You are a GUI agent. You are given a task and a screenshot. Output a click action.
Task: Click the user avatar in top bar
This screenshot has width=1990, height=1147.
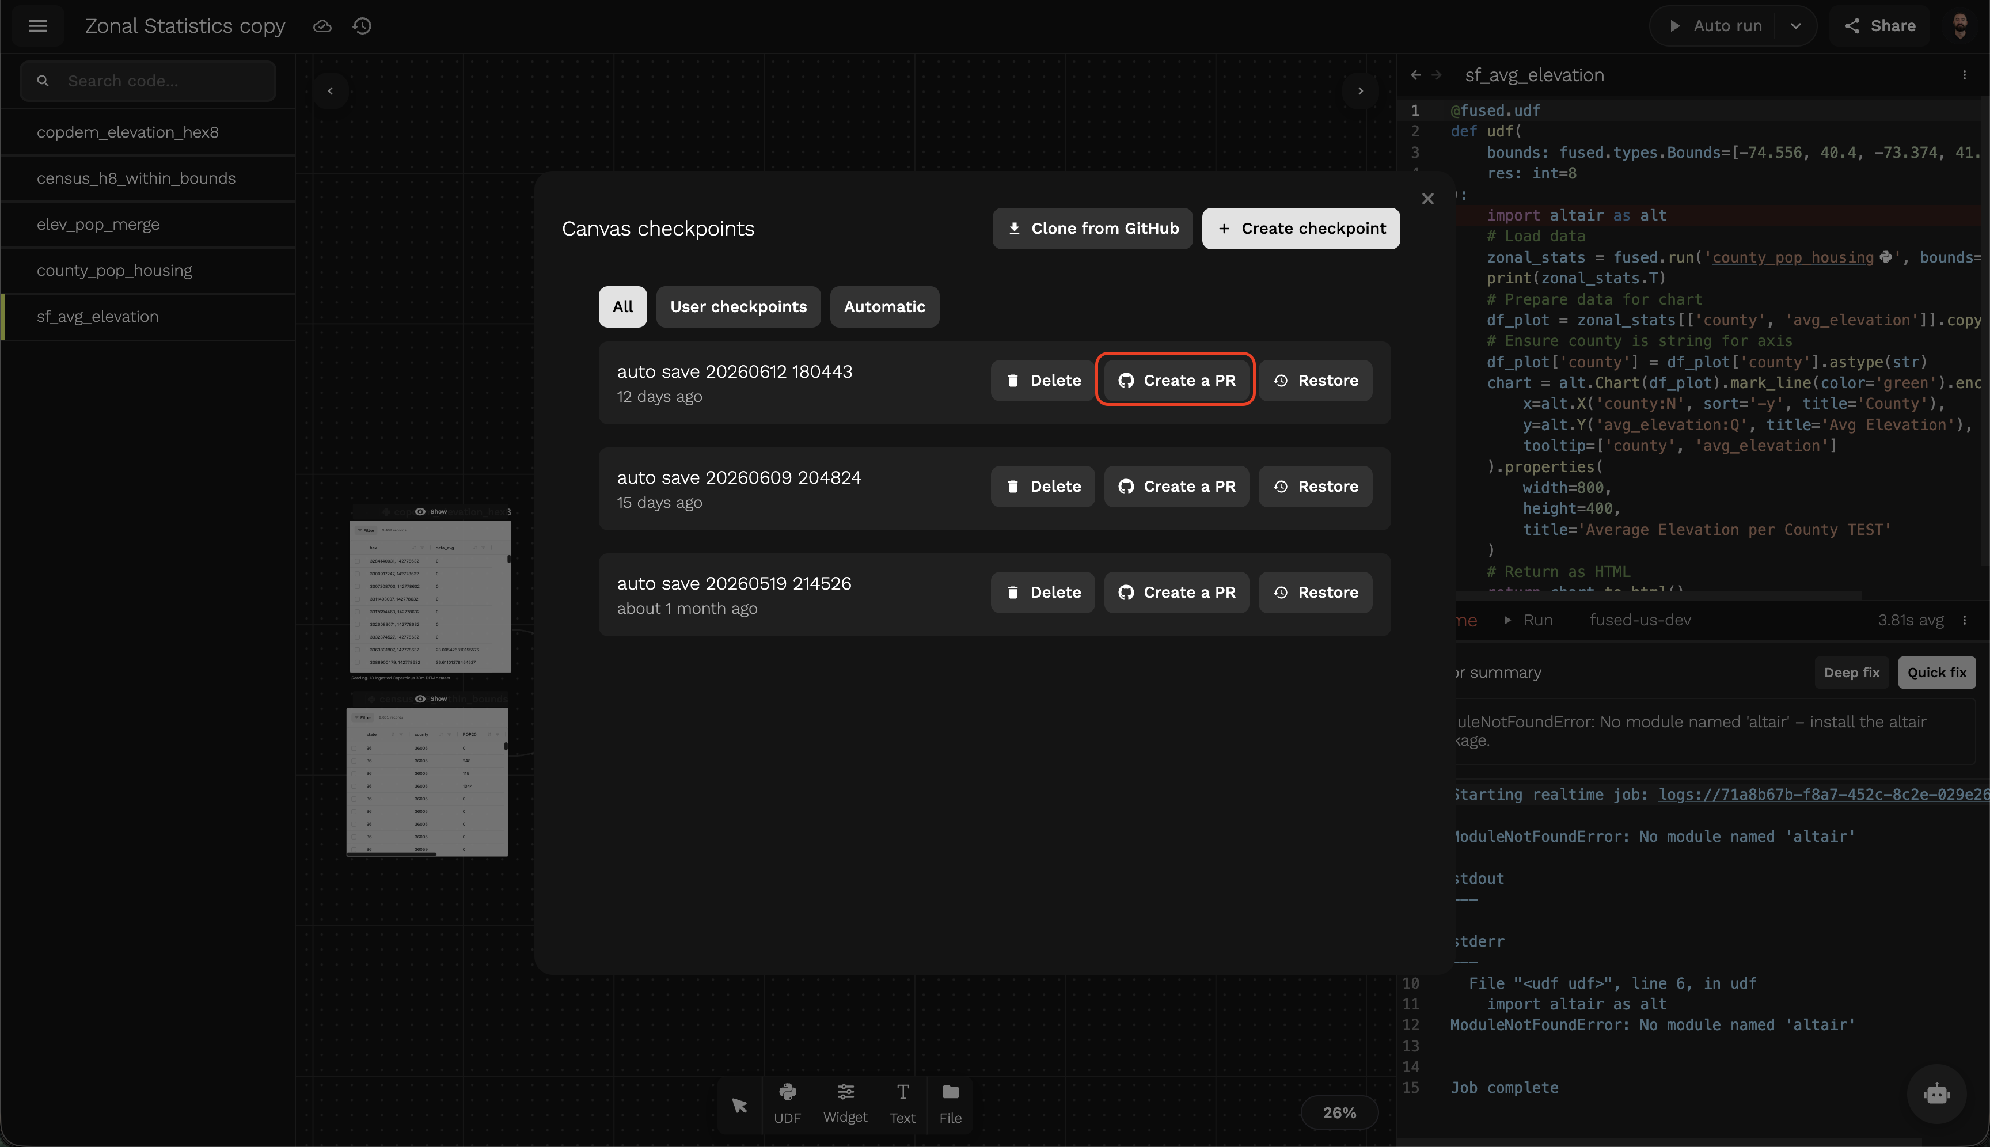click(x=1959, y=26)
